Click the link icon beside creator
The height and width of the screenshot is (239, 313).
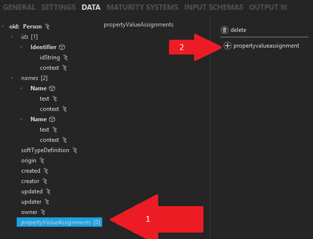[x=45, y=181]
